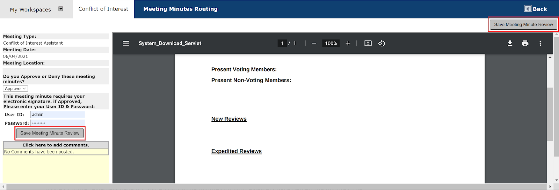Switch to the Conflict of Interest tab
This screenshot has width=559, height=190.
(x=103, y=9)
